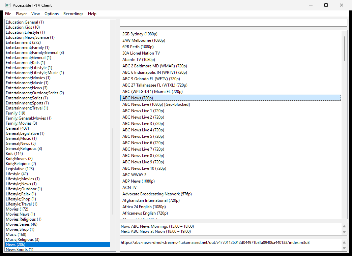
Task: Select the Education;Kids (10) category
Action: point(57,27)
